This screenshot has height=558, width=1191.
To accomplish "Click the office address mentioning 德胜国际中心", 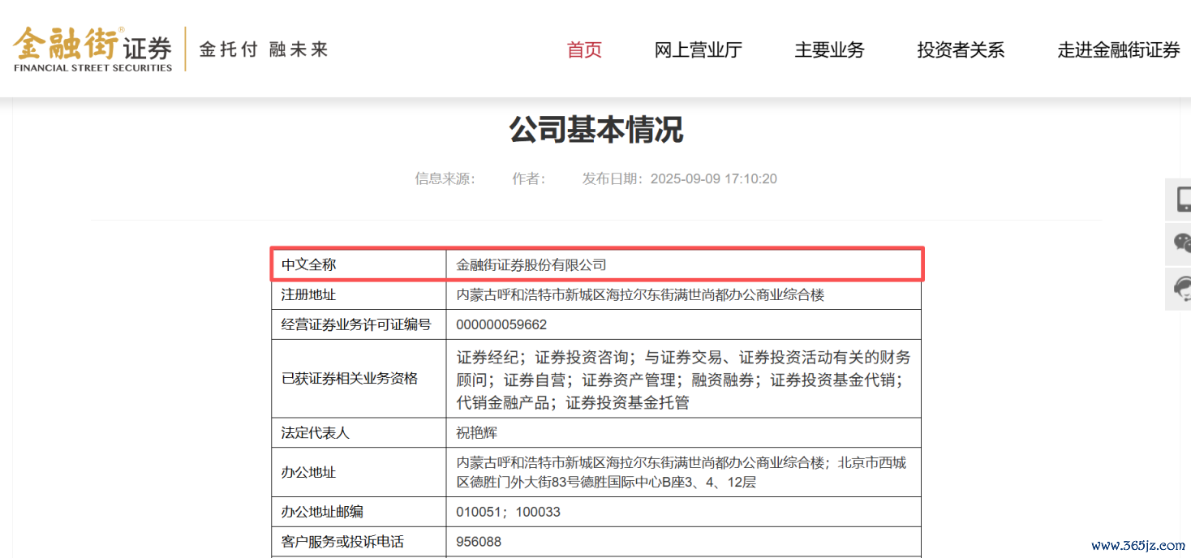I will pos(681,472).
